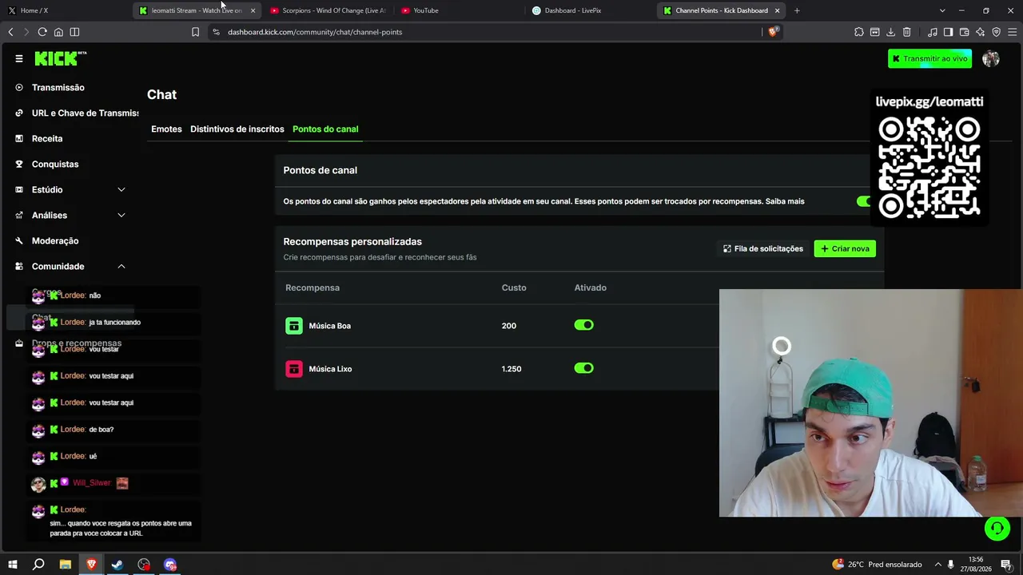Viewport: 1023px width, 575px height.
Task: Click the Transmitir ao vivo button
Action: point(929,58)
